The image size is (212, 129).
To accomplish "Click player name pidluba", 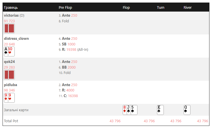I will [10, 85].
